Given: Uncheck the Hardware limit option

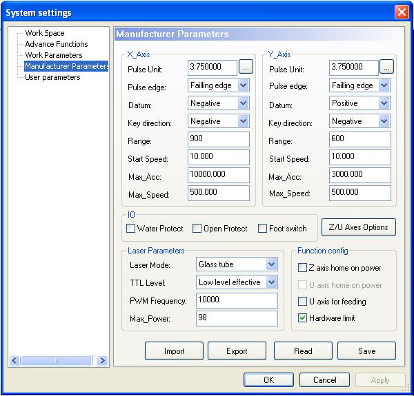Looking at the screenshot, I should coord(302,318).
